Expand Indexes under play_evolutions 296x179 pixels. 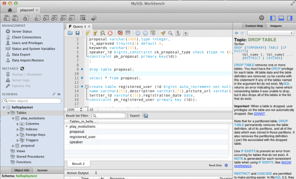(x=18, y=130)
